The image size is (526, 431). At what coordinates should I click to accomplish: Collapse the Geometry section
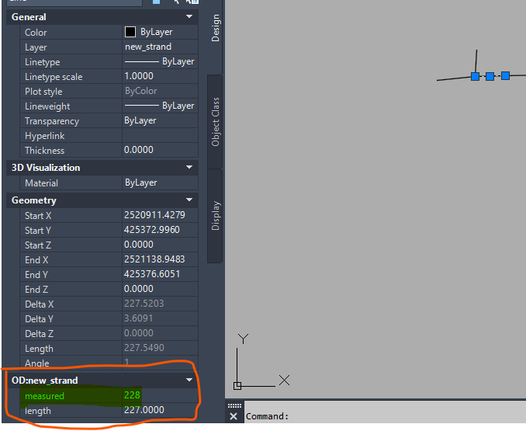coord(189,200)
